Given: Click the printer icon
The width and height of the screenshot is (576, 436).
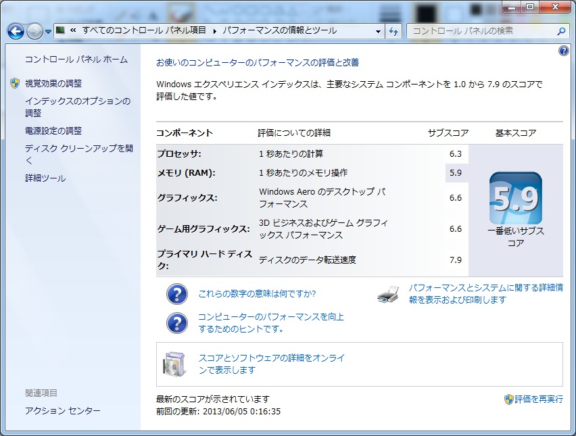Looking at the screenshot, I should click(389, 294).
